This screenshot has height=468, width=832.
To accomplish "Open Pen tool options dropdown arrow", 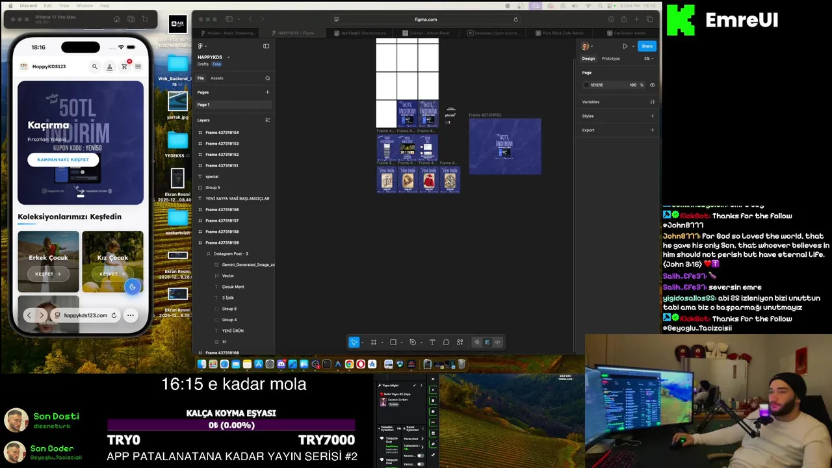I will tap(421, 343).
